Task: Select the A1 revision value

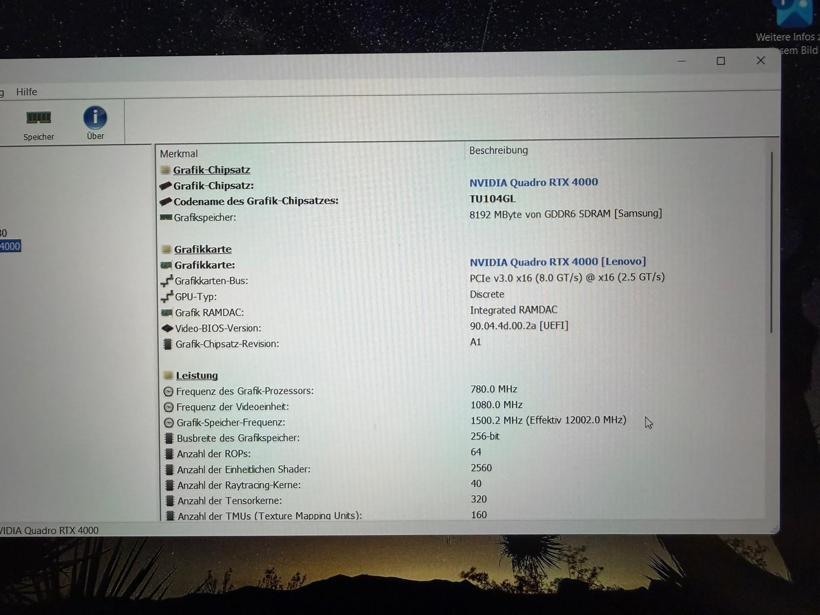Action: coord(476,342)
